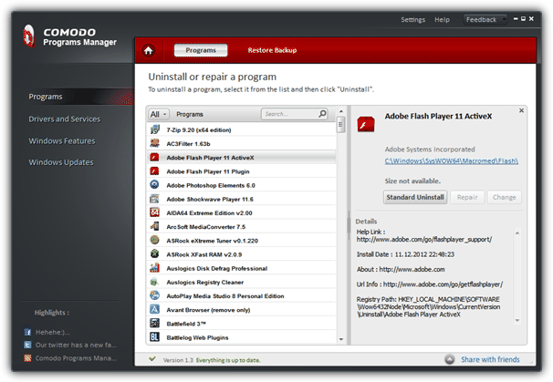Select 'AIDA64 Extreme Edition v2.00' row
Image resolution: width=553 pixels, height=382 pixels.
click(x=241, y=212)
